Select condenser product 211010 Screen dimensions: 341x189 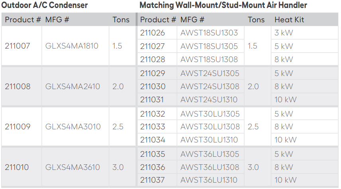17,167
